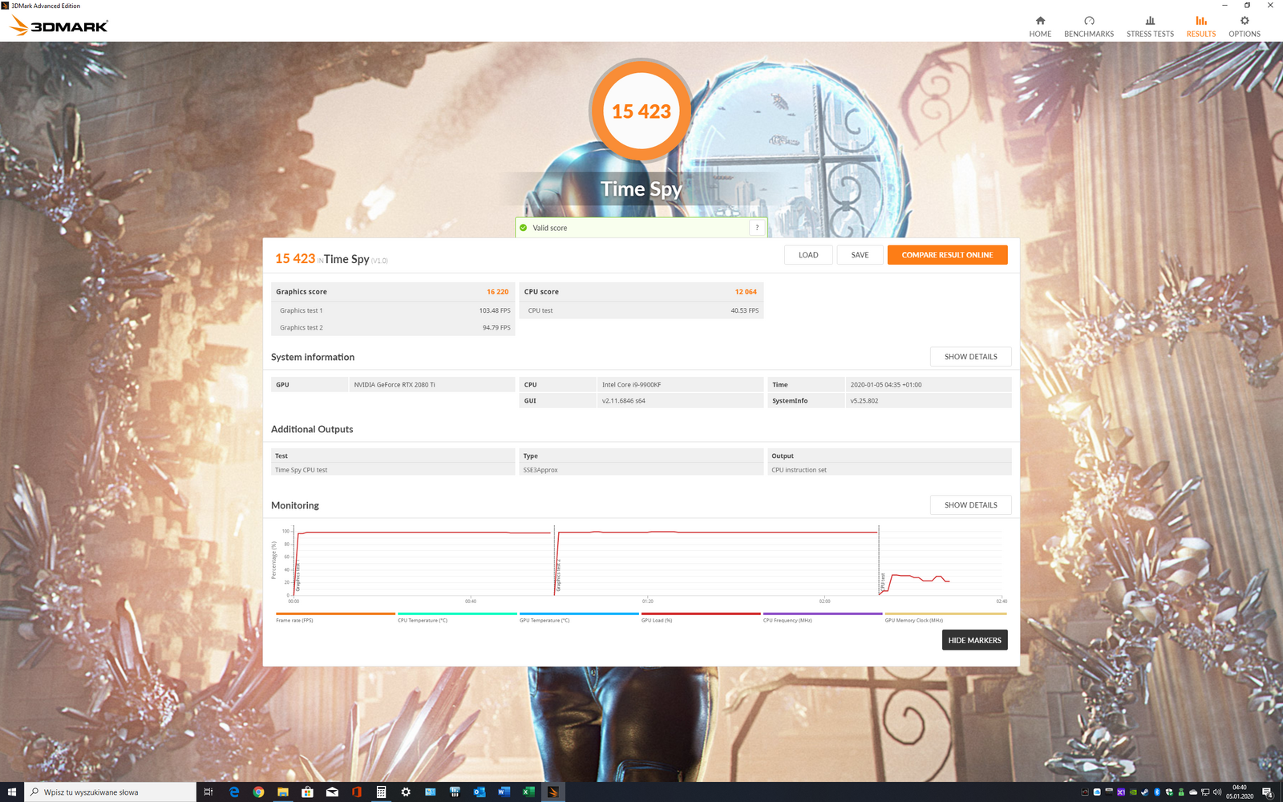Click the 3DMark taskbar icon
The image size is (1283, 802).
552,792
